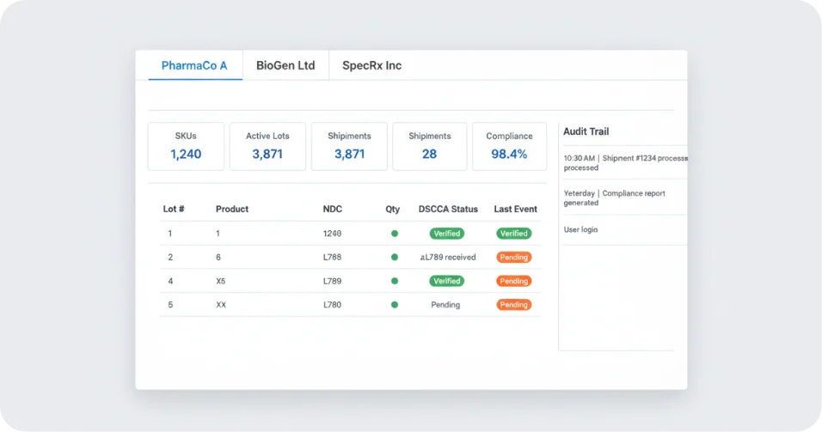Open the SKUs 1,240 card
Image resolution: width=822 pixels, height=432 pixels.
(186, 146)
